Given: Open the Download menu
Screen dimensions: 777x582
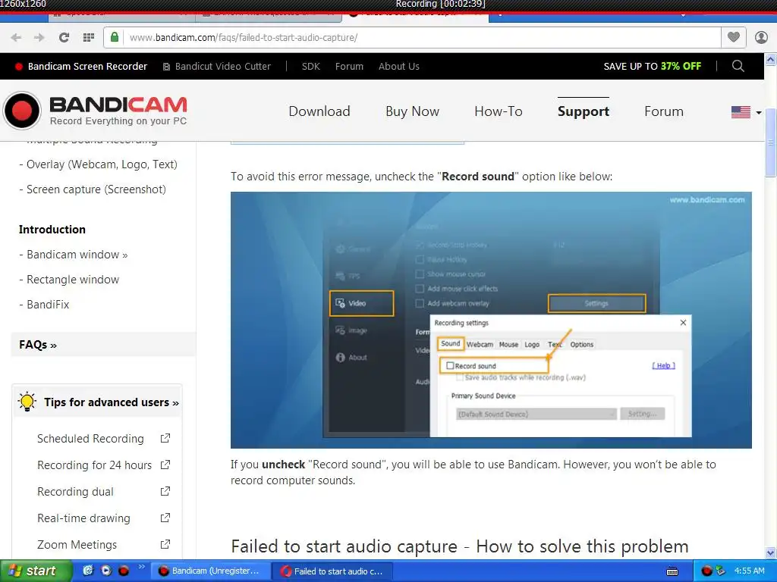Looking at the screenshot, I should [x=319, y=111].
